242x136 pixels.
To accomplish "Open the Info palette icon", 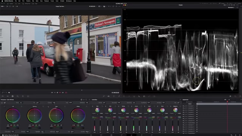I will pos(240,96).
